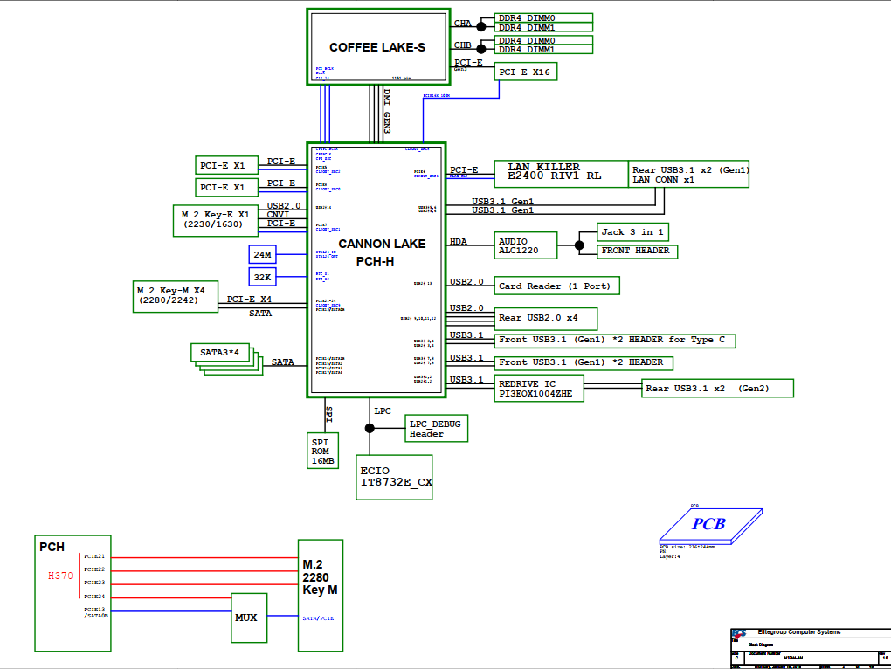Click the HDA signal label
The image size is (891, 669).
(x=458, y=242)
